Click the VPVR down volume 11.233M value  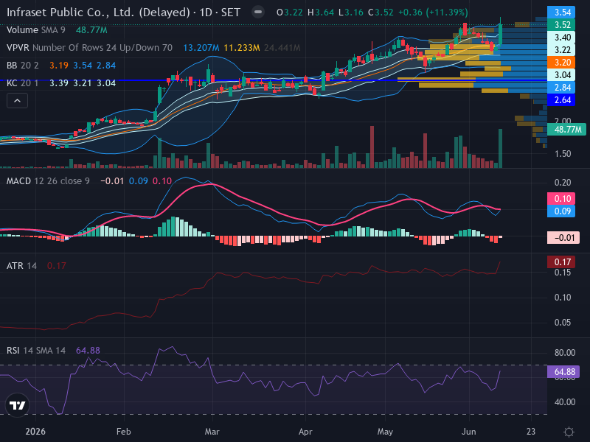[x=242, y=48]
